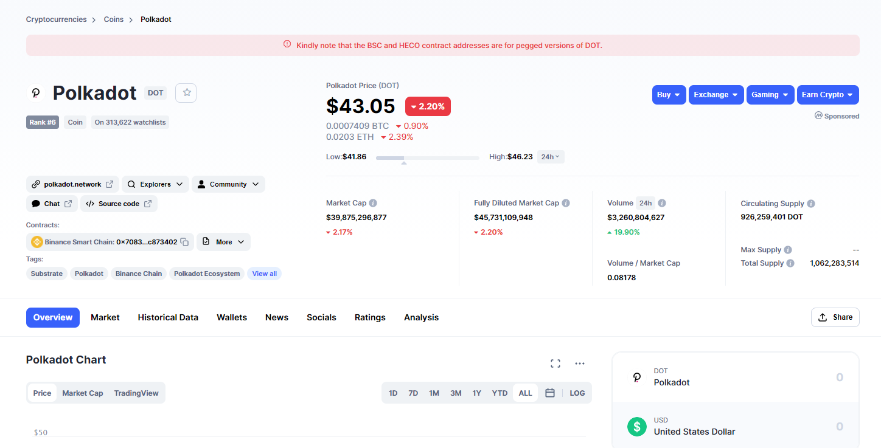The image size is (881, 448).
Task: Set chart range to 1Y
Action: tap(477, 393)
